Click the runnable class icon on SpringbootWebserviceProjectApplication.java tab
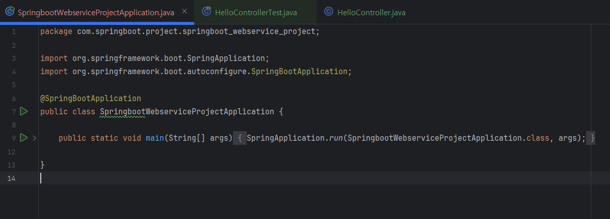610x219 pixels. (10, 12)
